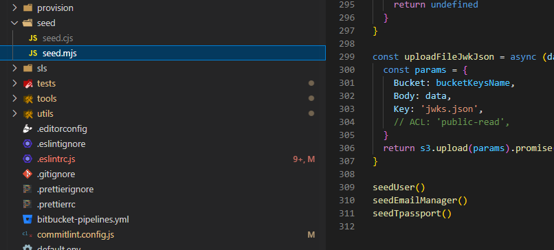This screenshot has width=554, height=250.
Task: Click the Body: data line
Action: point(423,96)
